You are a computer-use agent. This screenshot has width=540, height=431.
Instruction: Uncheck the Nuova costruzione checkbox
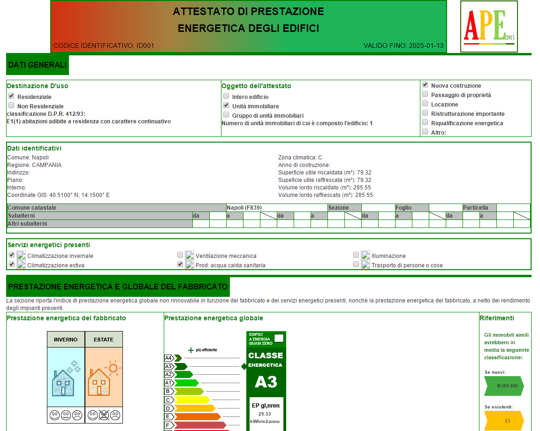click(x=425, y=85)
